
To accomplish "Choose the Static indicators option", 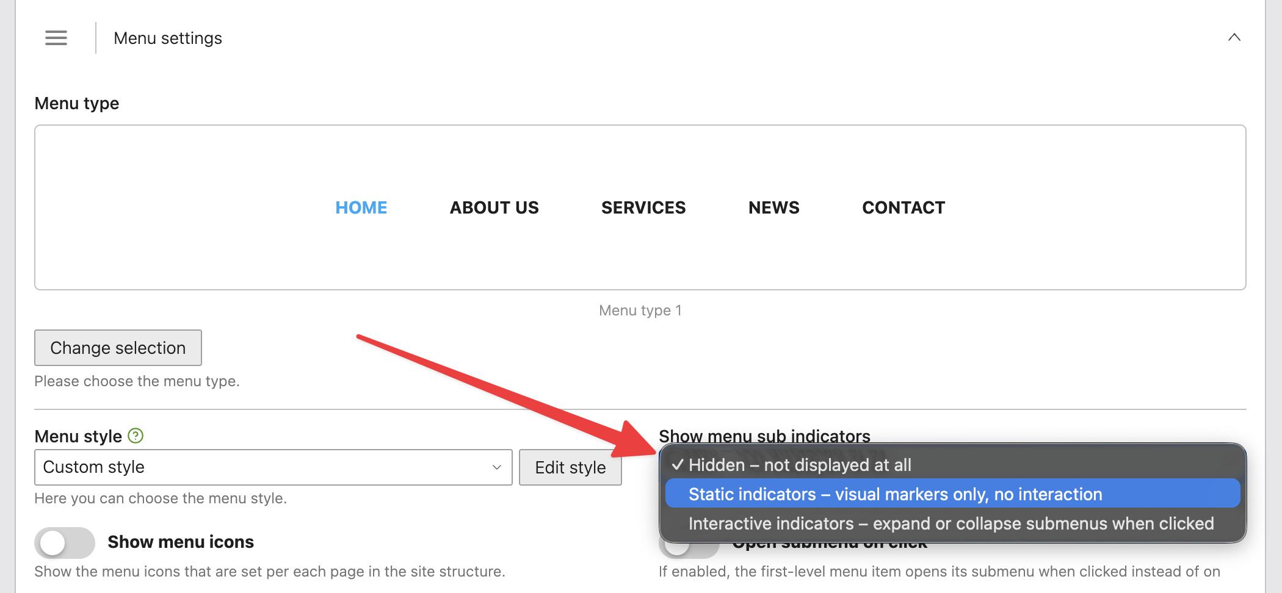I will 895,494.
